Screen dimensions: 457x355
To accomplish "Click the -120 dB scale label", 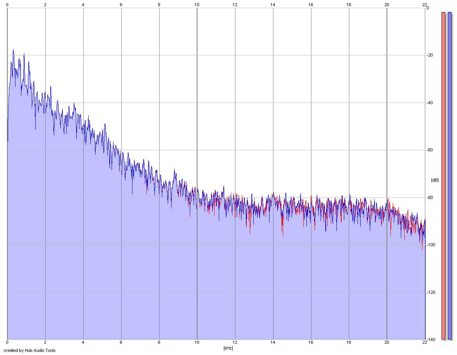I will pos(431,292).
